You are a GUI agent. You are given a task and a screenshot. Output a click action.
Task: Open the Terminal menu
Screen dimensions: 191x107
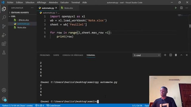point(76,2)
